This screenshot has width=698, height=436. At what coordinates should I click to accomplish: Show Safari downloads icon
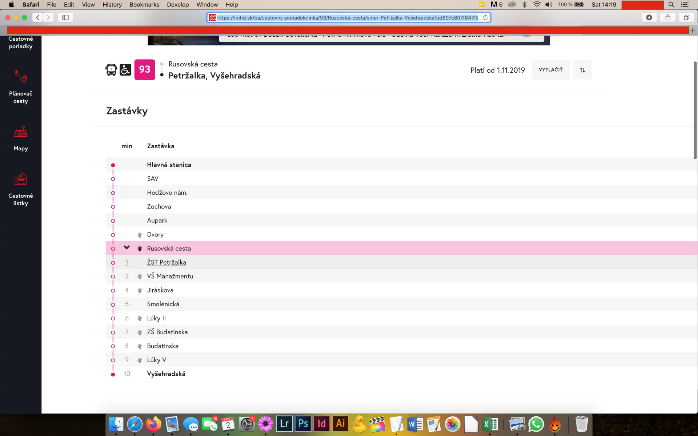tap(649, 17)
